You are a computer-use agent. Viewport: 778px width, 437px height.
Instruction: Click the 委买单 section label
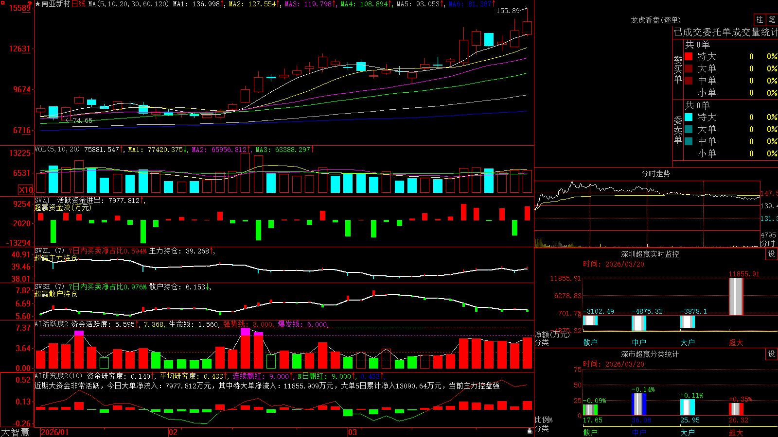(678, 69)
